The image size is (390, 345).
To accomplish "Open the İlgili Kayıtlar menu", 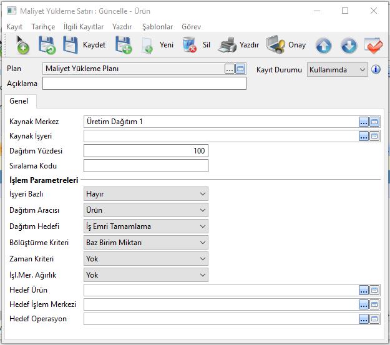I will [x=84, y=27].
